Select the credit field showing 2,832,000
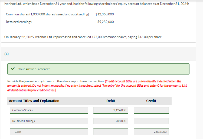This screenshot has width=203, height=139. 151,132
